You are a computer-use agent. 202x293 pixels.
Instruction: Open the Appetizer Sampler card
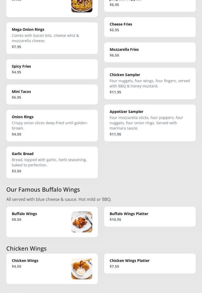point(150,123)
